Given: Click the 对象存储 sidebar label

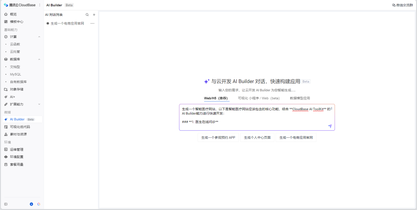Looking at the screenshot, I should coord(17,89).
